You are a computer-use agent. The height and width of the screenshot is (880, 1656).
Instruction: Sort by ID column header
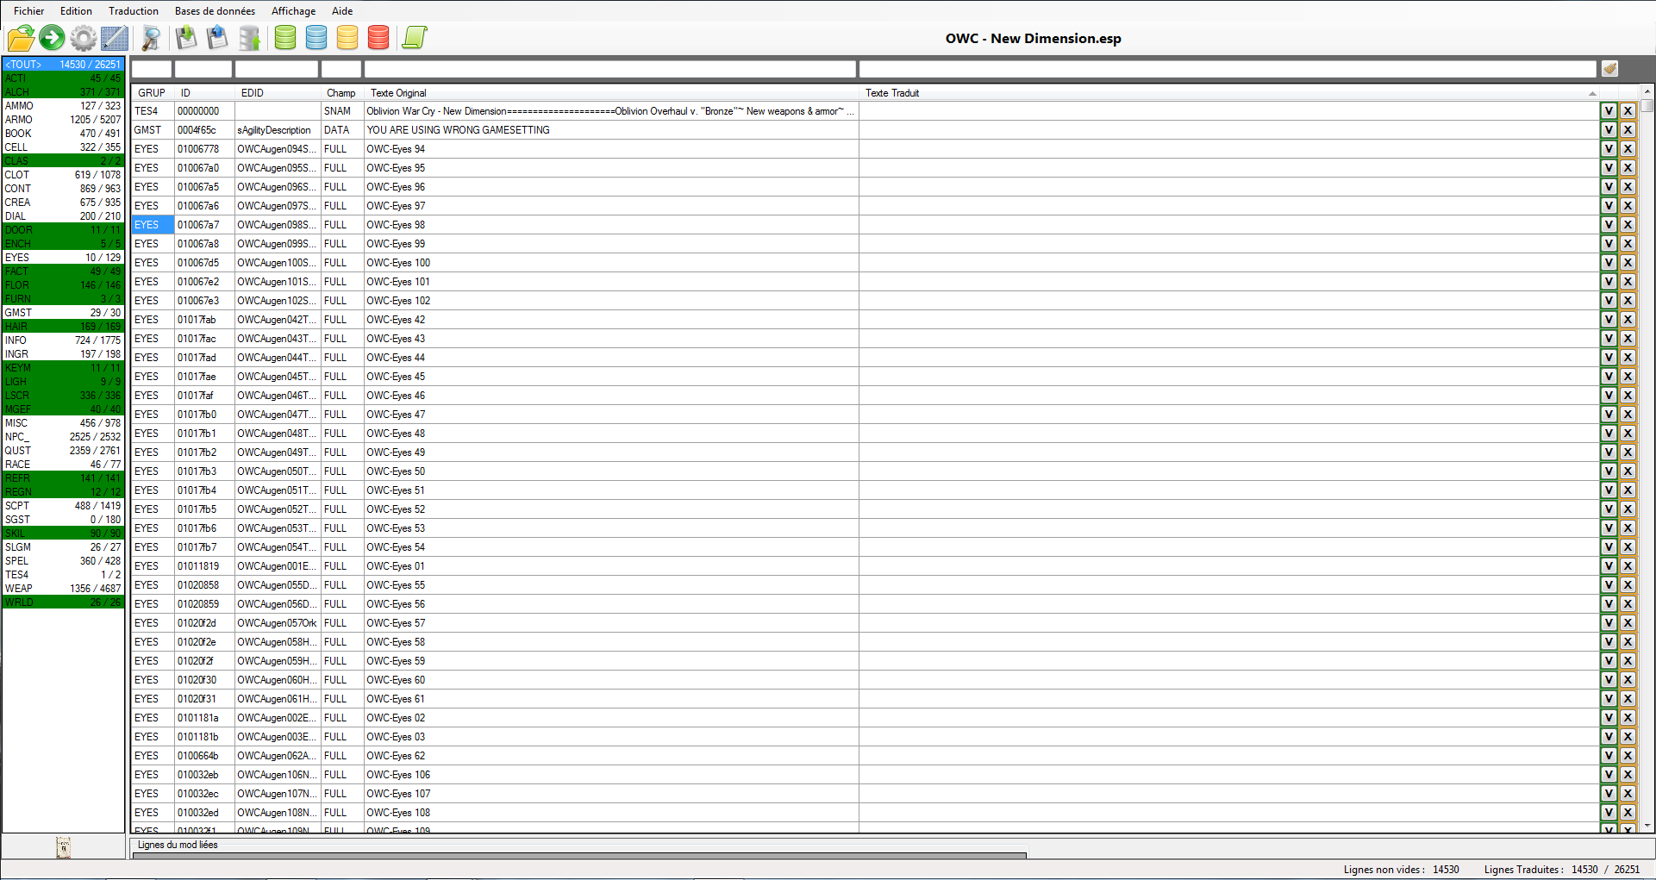[204, 93]
